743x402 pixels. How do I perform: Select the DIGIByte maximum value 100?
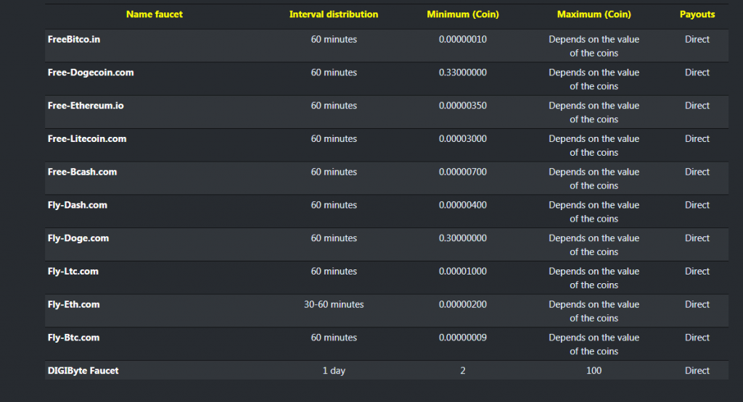(594, 370)
